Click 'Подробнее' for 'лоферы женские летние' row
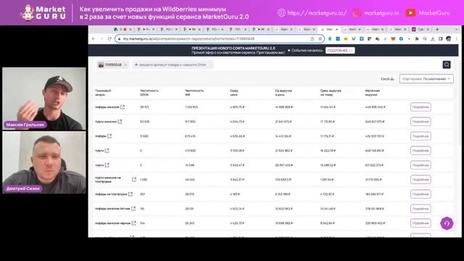 [420, 208]
